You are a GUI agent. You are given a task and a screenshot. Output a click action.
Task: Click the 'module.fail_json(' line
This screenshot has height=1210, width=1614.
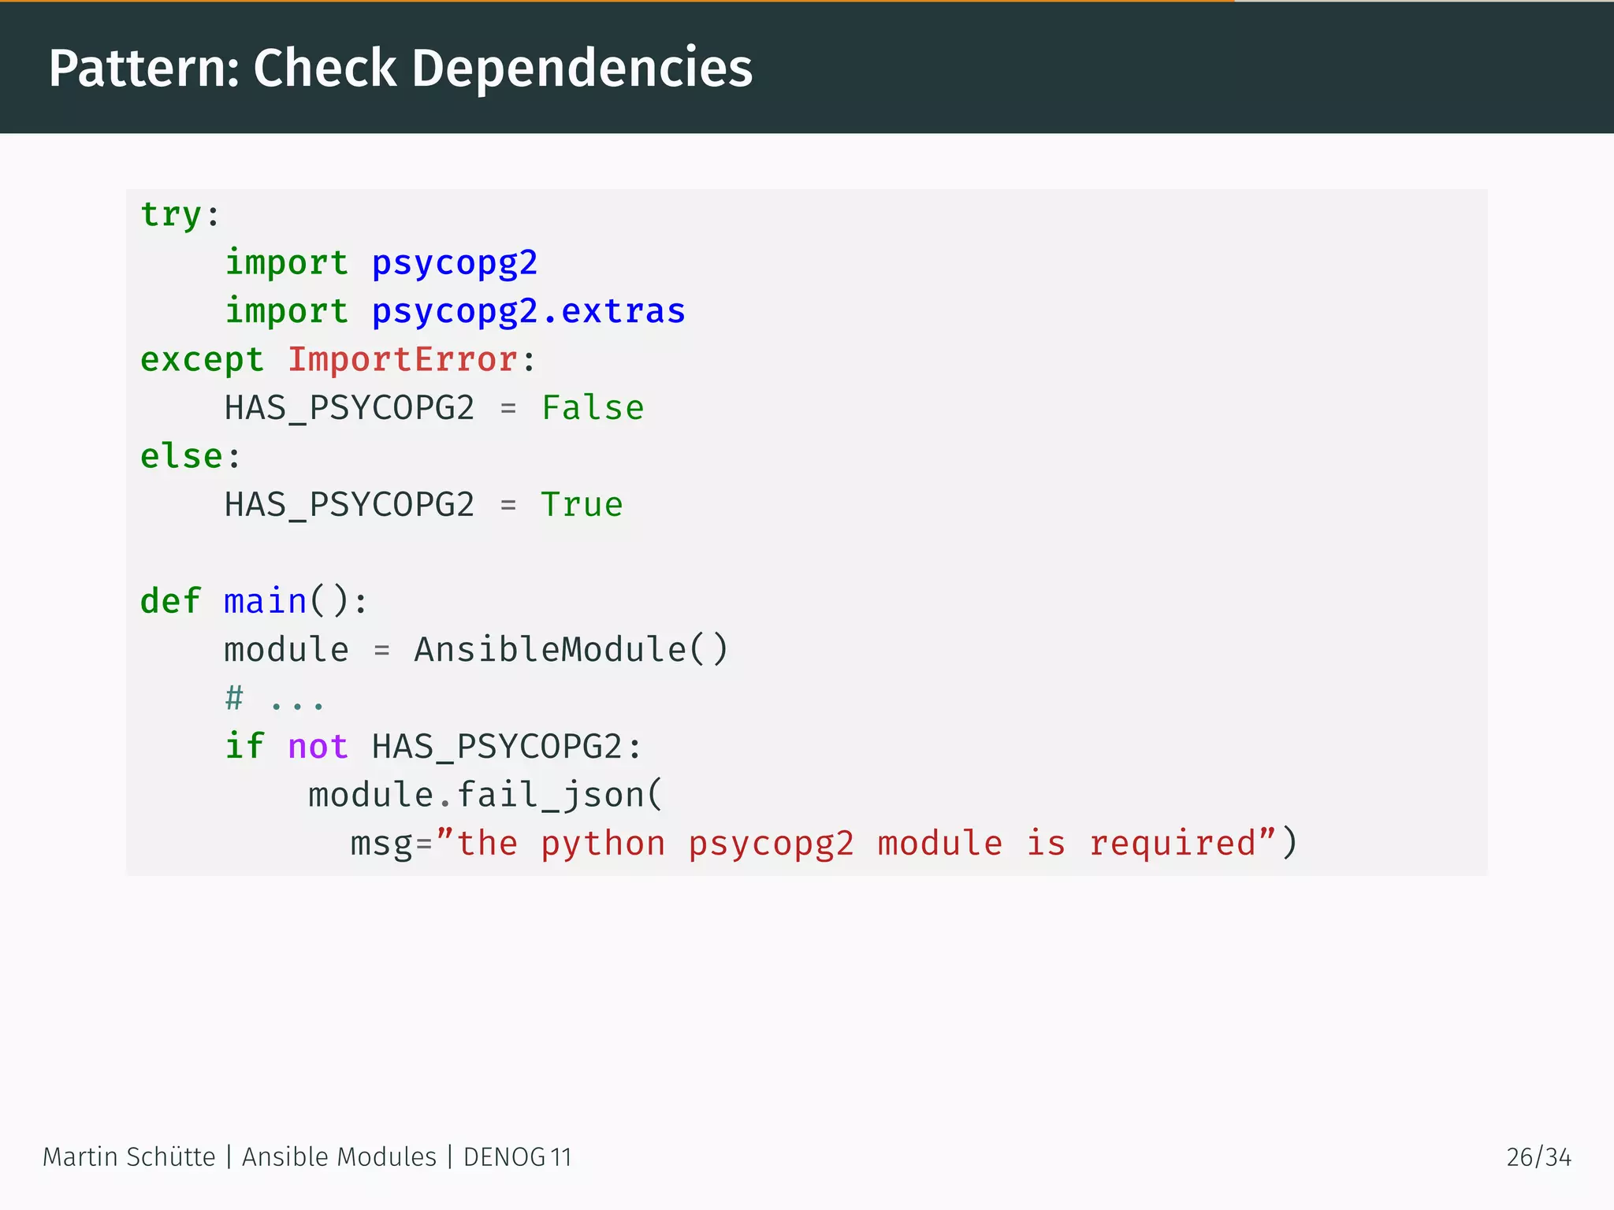[485, 795]
